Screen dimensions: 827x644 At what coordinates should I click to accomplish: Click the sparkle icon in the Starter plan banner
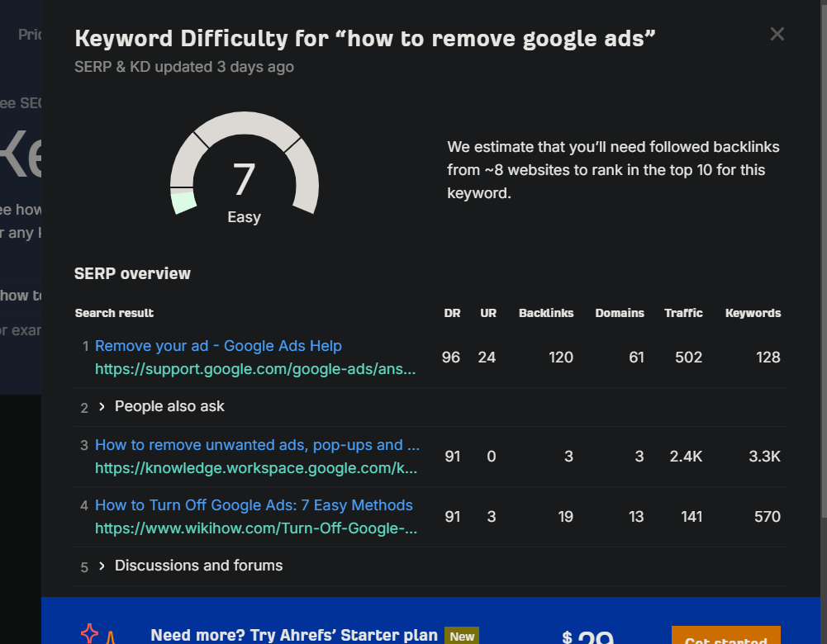tap(89, 634)
